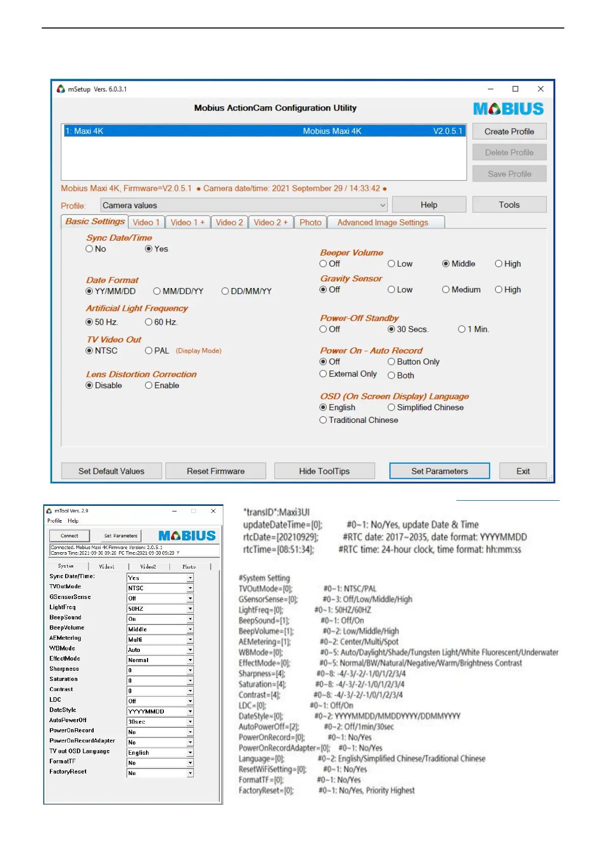Maximize the mSetup window
This screenshot has width=606, height=857.
tap(515, 89)
